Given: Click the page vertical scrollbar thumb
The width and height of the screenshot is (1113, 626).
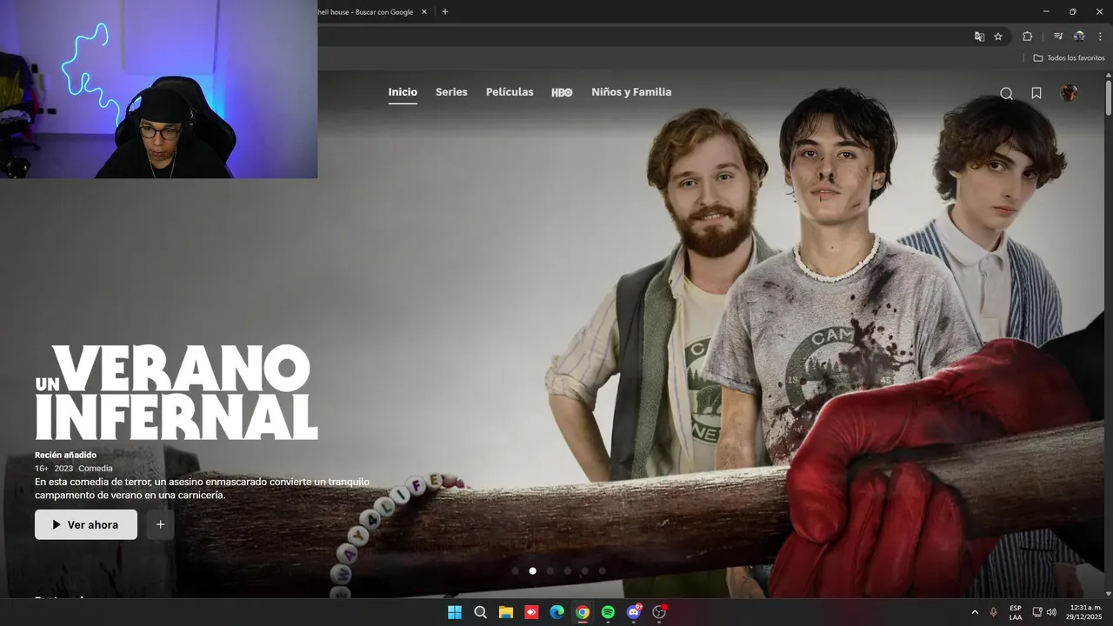Looking at the screenshot, I should coord(1109,97).
